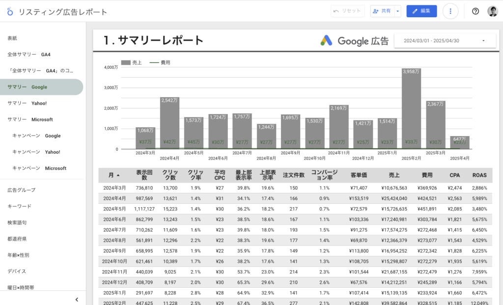This screenshot has height=305, width=503.
Task: Select the キャンペーン Microsoft page
Action: 39,168
